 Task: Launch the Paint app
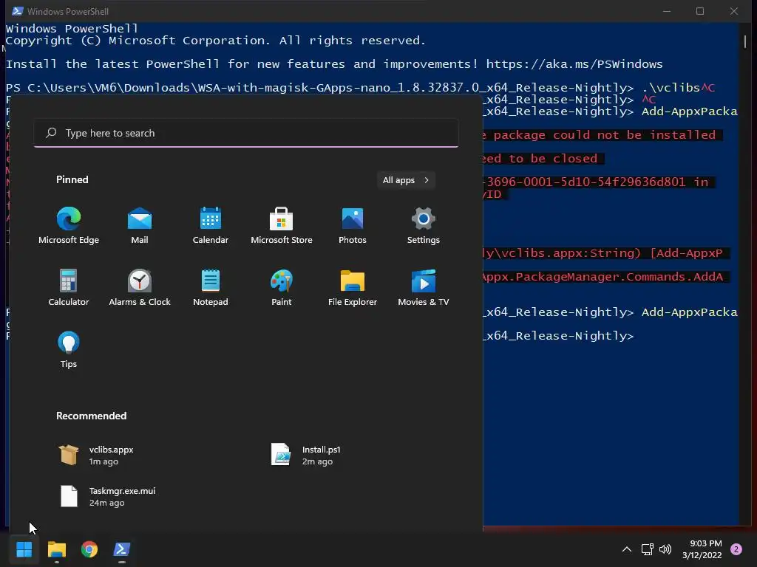[282, 288]
